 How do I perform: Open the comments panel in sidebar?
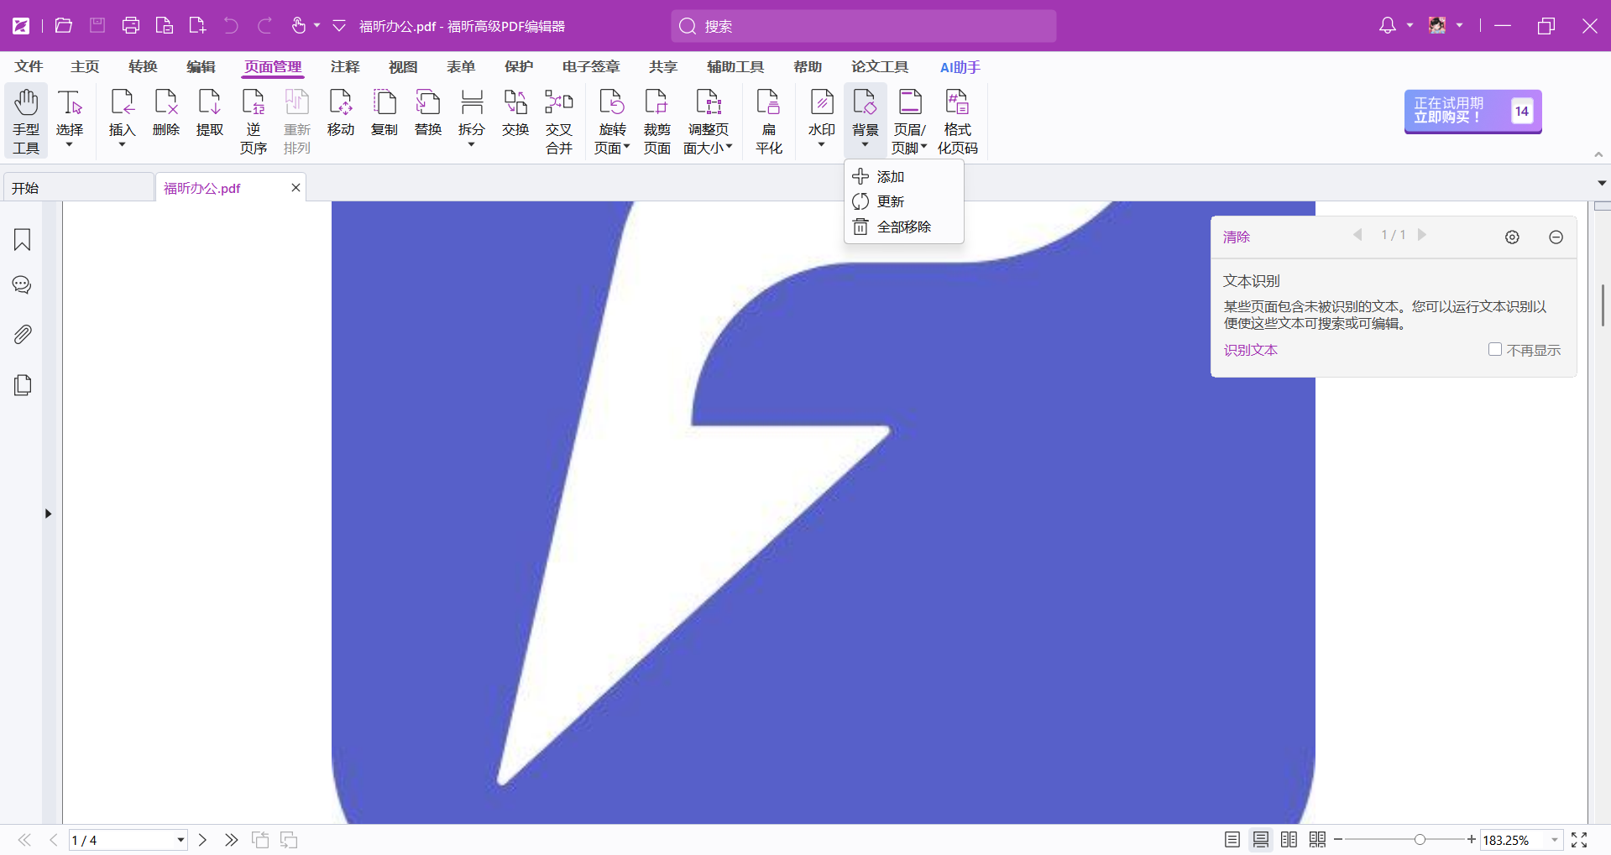(23, 286)
